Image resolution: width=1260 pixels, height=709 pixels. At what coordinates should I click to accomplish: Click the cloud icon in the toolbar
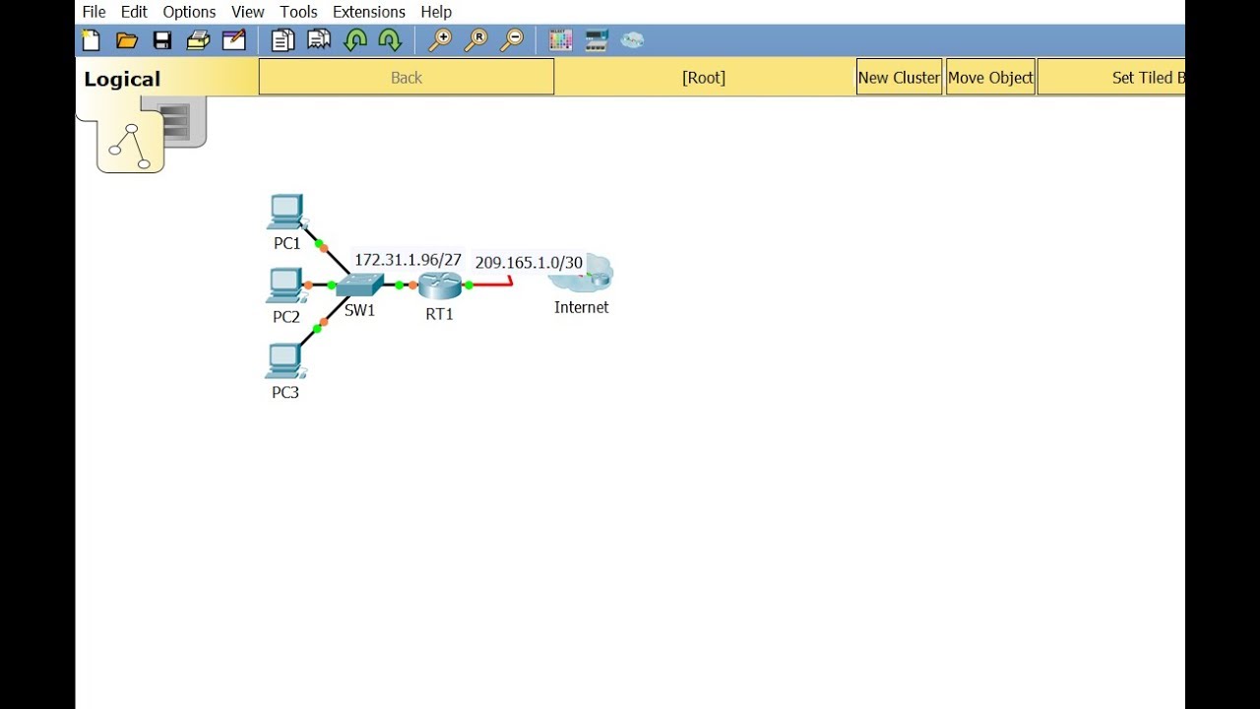[632, 40]
